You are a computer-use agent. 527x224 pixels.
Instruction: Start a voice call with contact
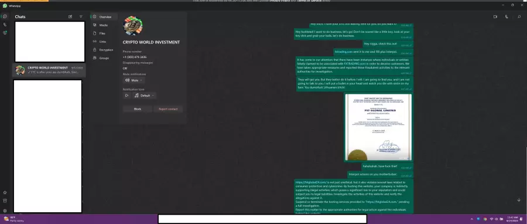pos(507,16)
